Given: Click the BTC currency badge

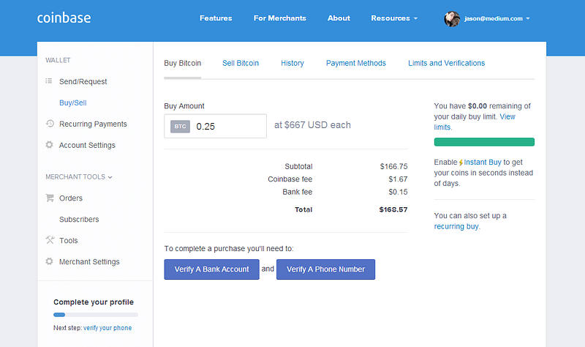Looking at the screenshot, I should tap(180, 126).
